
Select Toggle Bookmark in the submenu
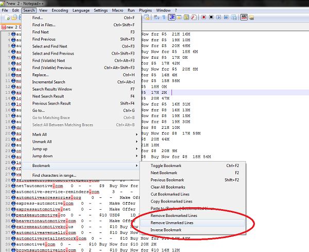pos(193,165)
